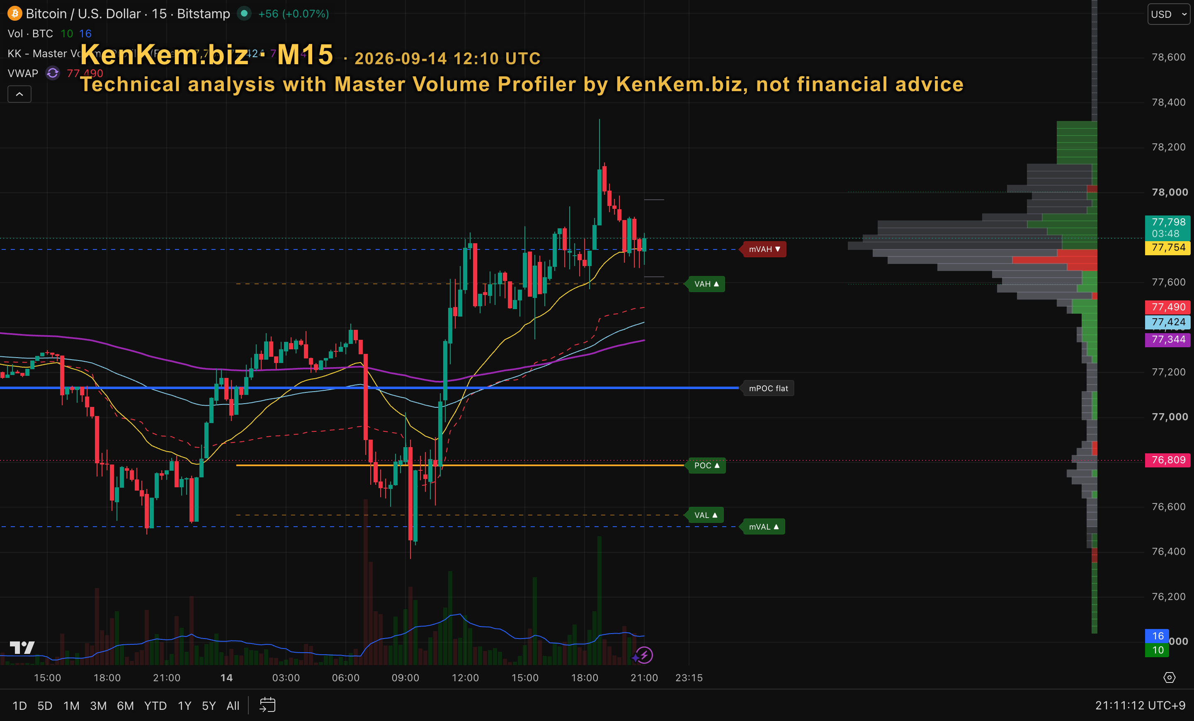Click the +56 (+0.07%) price change
Image resolution: width=1194 pixels, height=721 pixels.
(294, 14)
